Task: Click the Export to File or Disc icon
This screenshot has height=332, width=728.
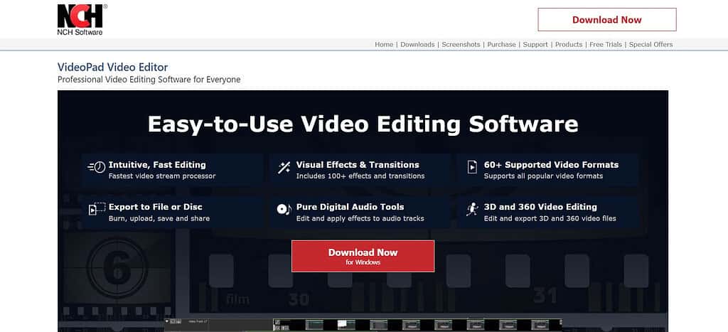Action: click(x=97, y=210)
